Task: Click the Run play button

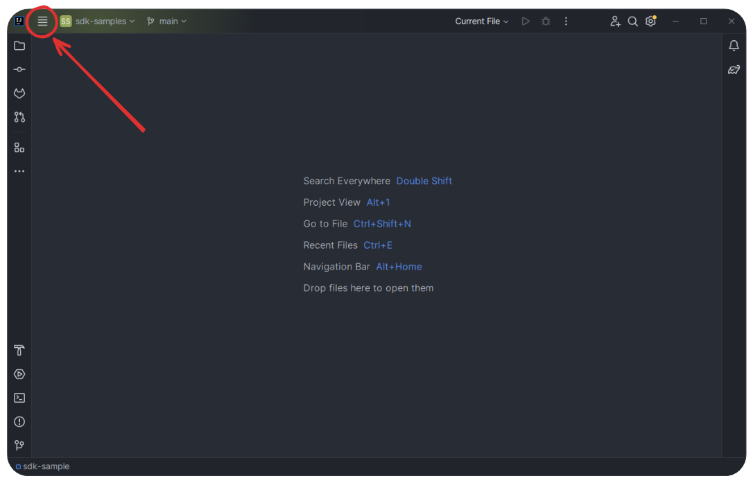Action: (x=526, y=21)
